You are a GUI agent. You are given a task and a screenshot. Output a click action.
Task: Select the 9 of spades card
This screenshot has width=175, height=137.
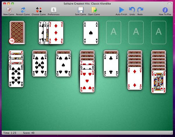coord(39,65)
